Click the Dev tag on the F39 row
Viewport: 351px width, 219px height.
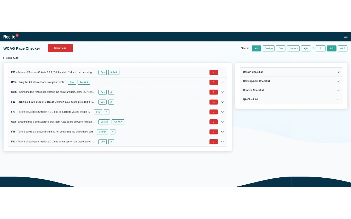point(103,102)
